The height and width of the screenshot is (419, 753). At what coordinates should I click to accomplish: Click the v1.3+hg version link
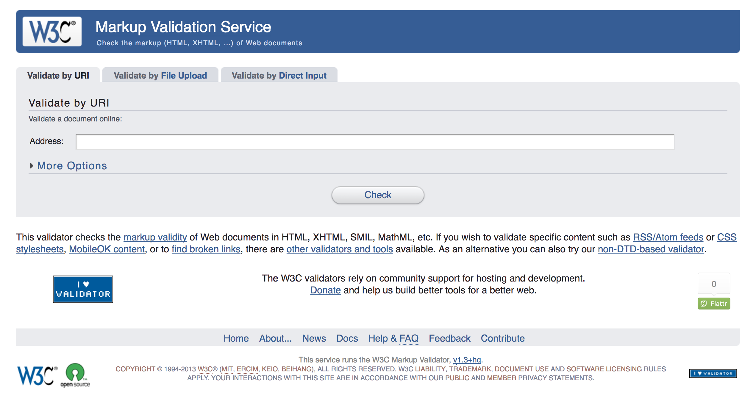point(467,360)
